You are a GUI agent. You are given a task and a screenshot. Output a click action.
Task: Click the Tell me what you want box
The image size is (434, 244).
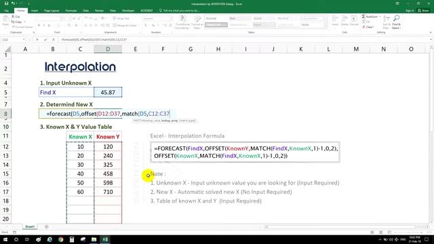[179, 11]
